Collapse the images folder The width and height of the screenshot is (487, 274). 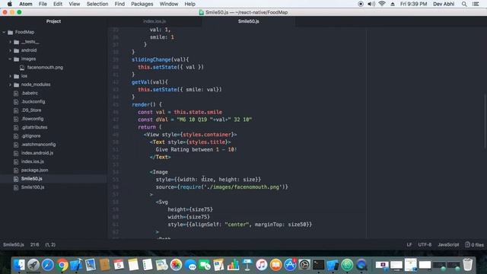click(10, 59)
